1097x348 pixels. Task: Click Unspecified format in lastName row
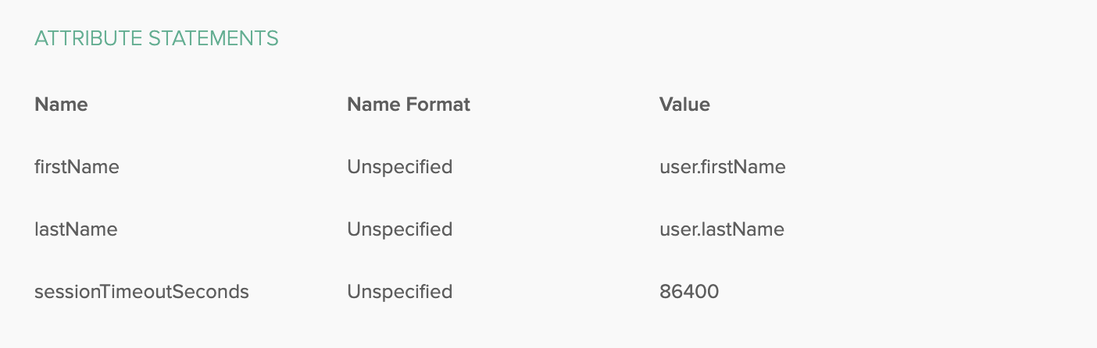[x=399, y=229]
